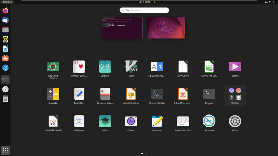Go to first app grid page
The image size is (278, 156).
click(142, 153)
